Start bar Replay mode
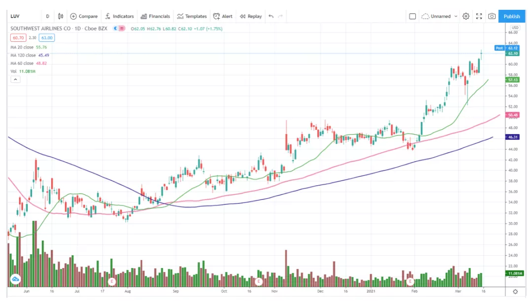The height and width of the screenshot is (301, 532). 251,16
